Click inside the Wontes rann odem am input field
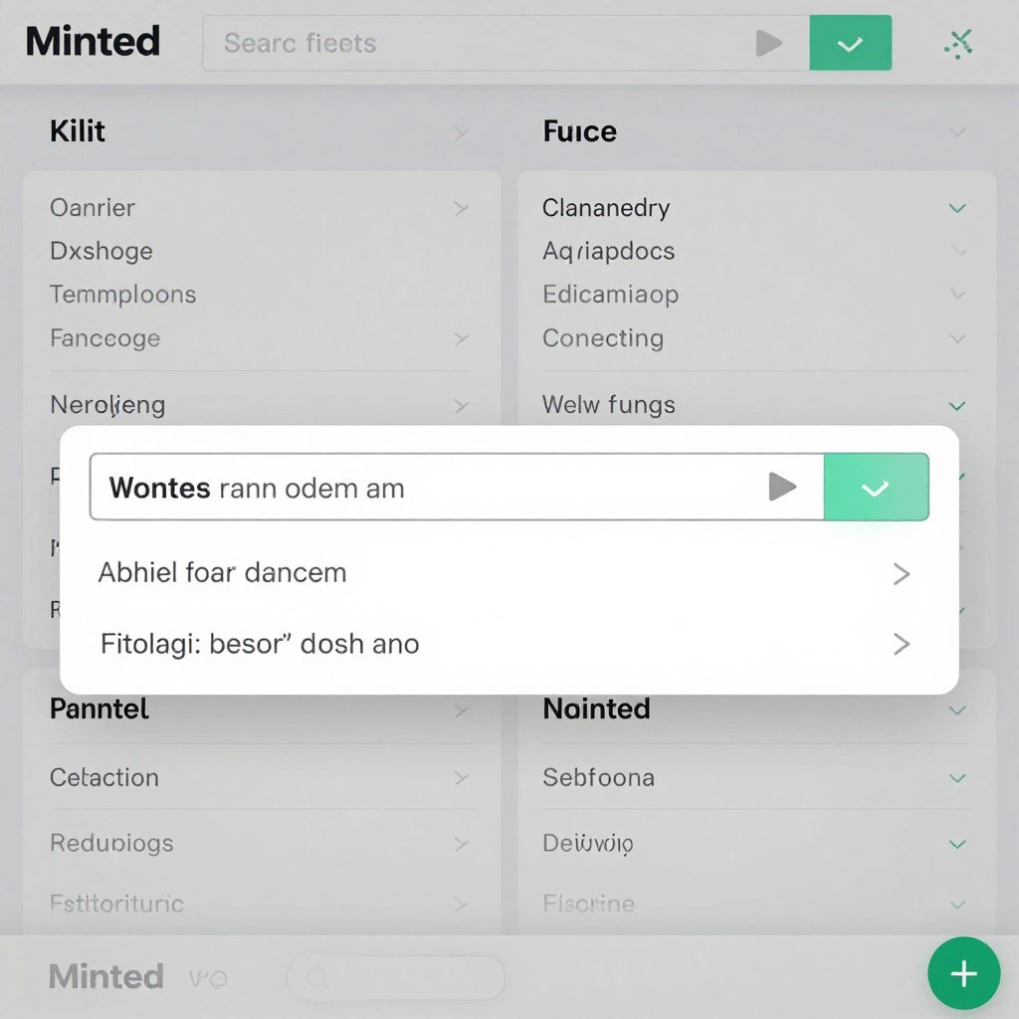The image size is (1019, 1019). 398,487
